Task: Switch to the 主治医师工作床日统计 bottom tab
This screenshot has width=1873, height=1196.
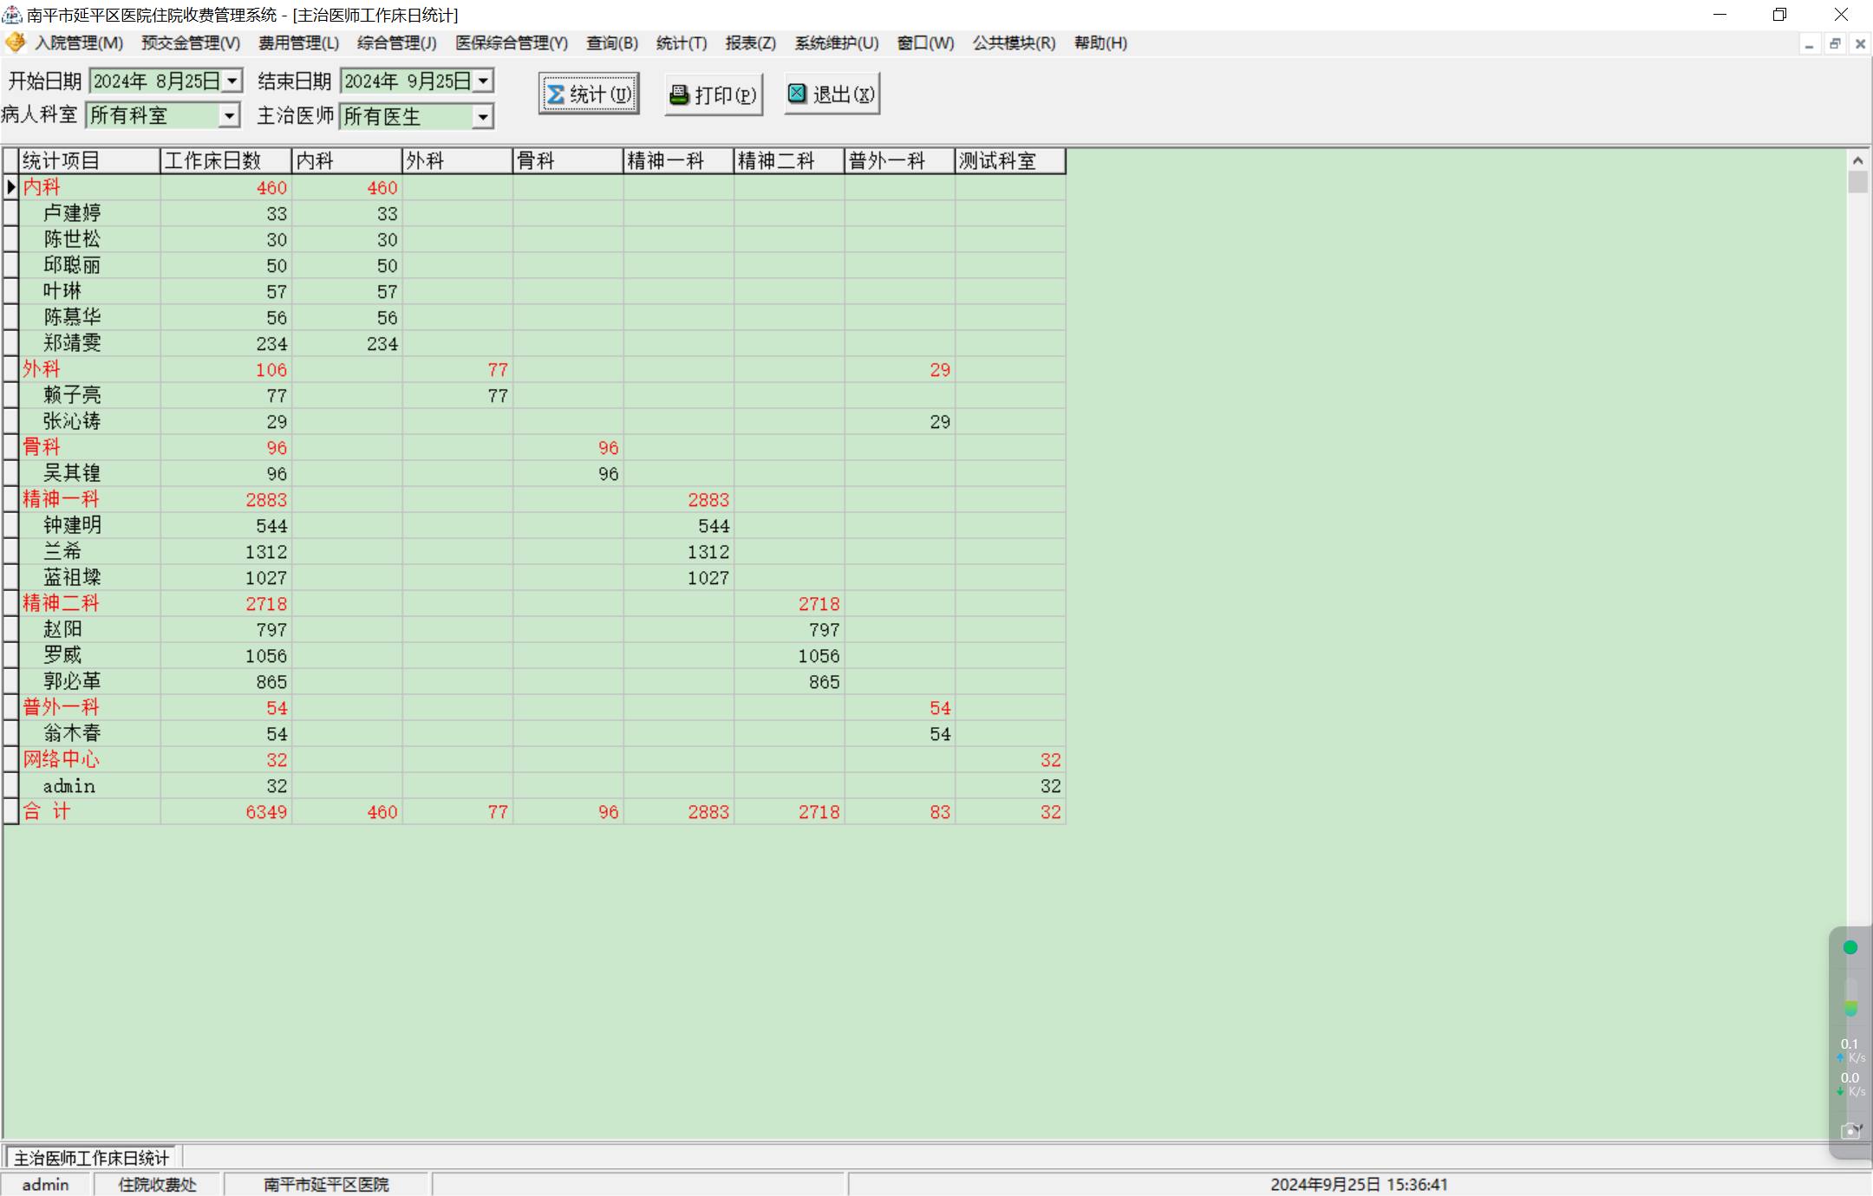Action: [x=91, y=1158]
